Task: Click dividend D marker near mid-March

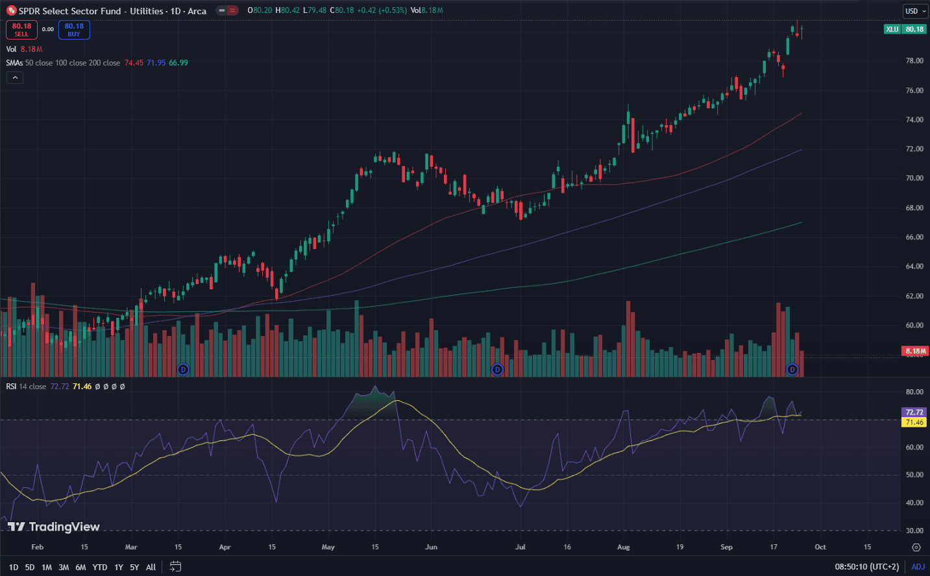Action: click(183, 370)
